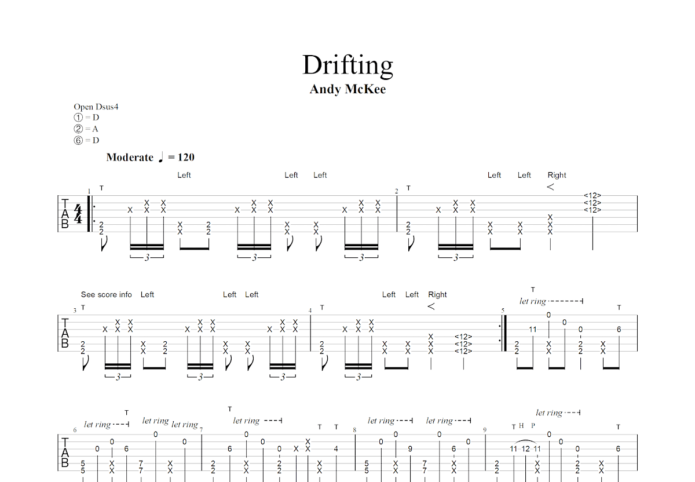
Task: Click the 4/4 time signature
Action: (x=78, y=214)
